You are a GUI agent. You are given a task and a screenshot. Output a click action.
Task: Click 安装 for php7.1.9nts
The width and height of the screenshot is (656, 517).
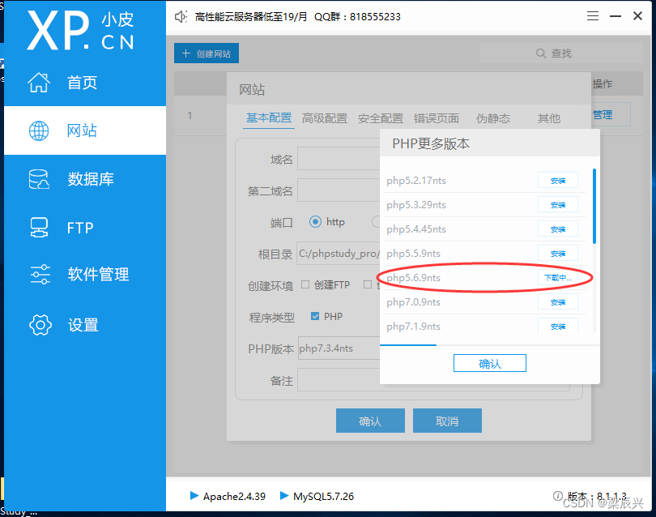558,326
